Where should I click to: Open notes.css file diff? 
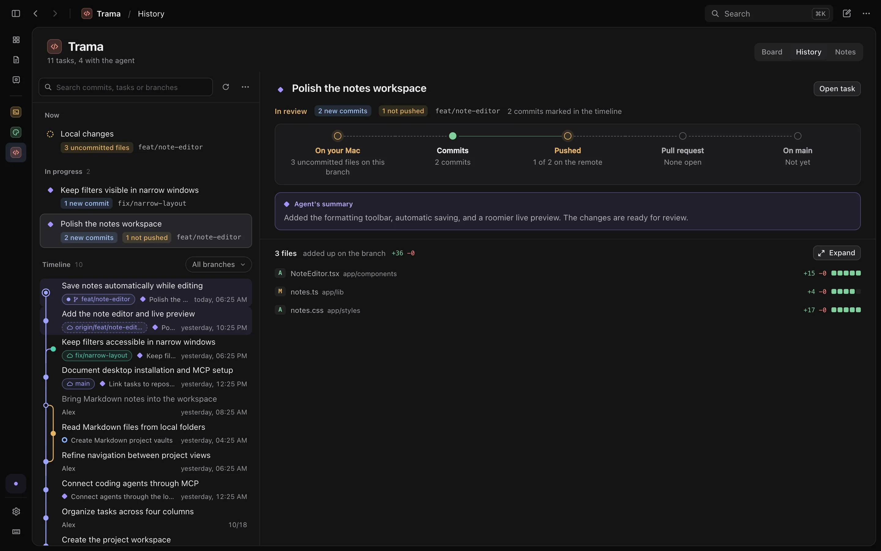click(x=567, y=310)
